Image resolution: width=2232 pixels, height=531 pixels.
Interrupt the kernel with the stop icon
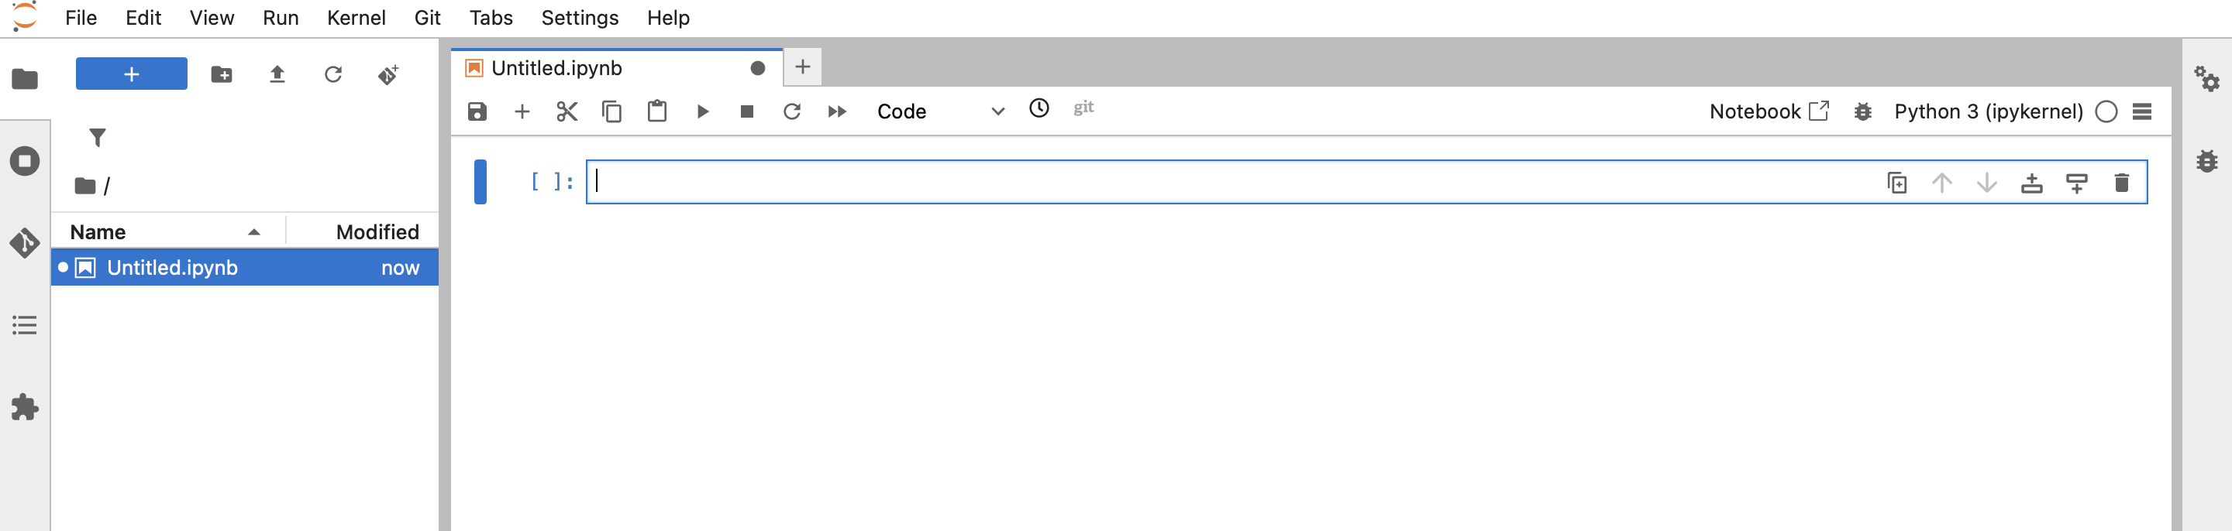pyautogui.click(x=747, y=111)
